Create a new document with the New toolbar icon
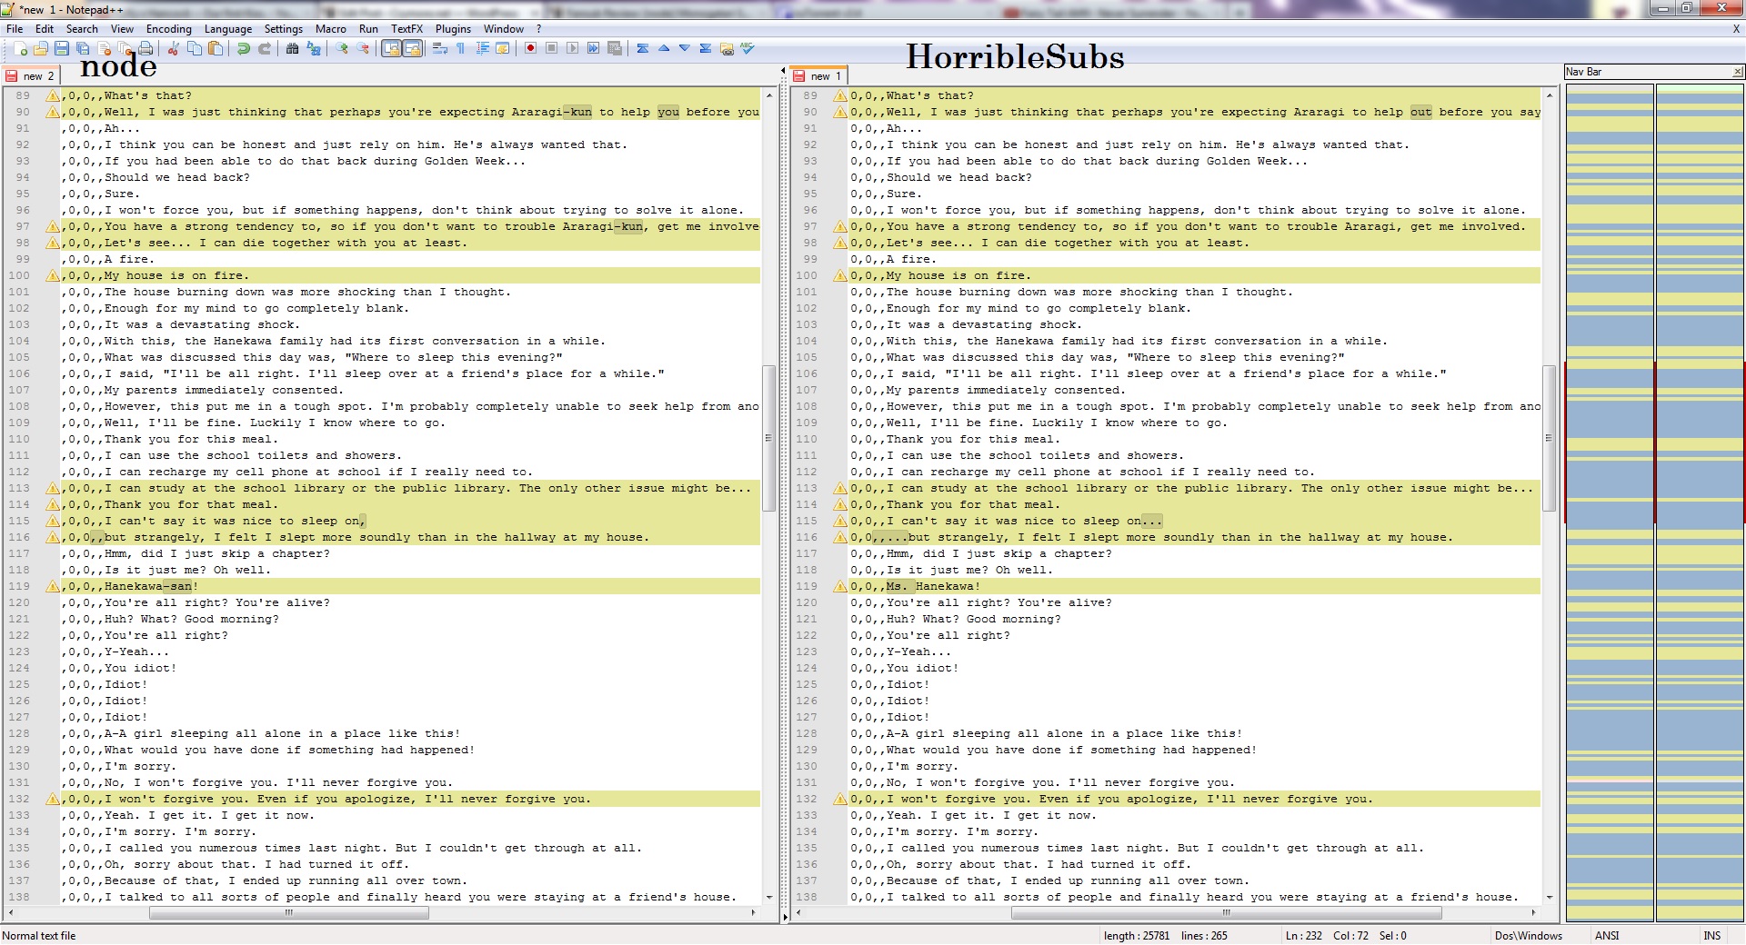The width and height of the screenshot is (1746, 945). point(20,48)
